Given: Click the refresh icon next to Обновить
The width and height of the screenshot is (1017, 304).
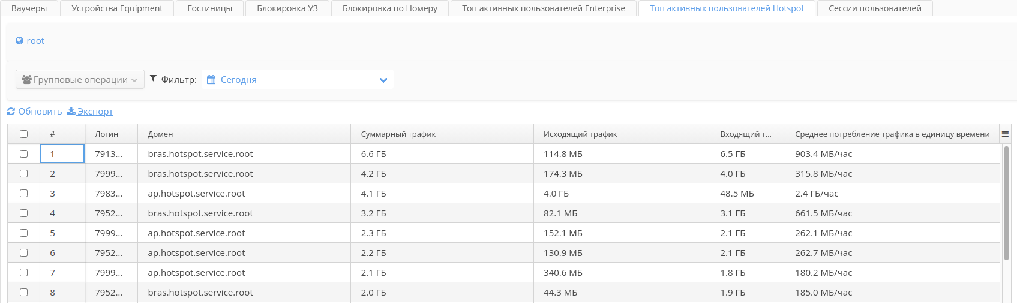Looking at the screenshot, I should pos(11,112).
